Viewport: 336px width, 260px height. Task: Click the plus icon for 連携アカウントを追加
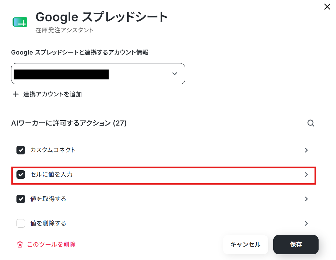(x=16, y=94)
